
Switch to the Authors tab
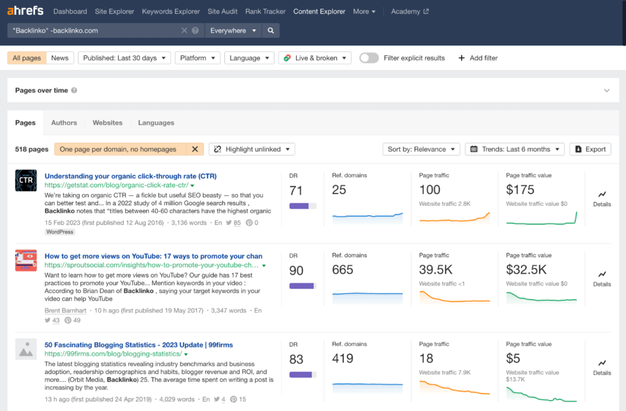coord(64,122)
